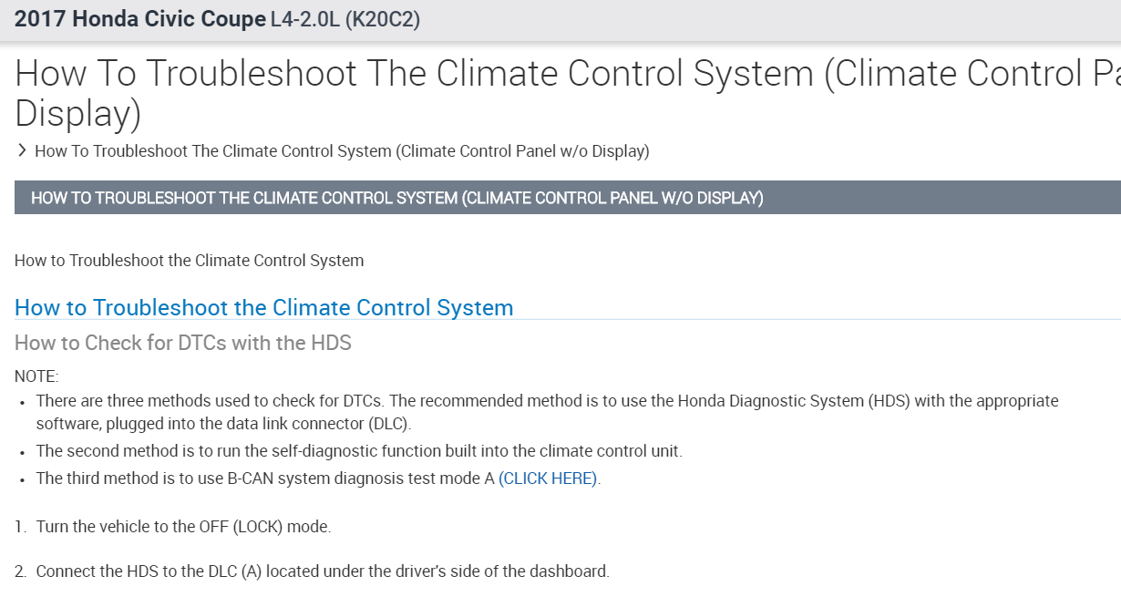The height and width of the screenshot is (597, 1121).
Task: Collapse the gray uppercase section header bar
Action: click(567, 198)
